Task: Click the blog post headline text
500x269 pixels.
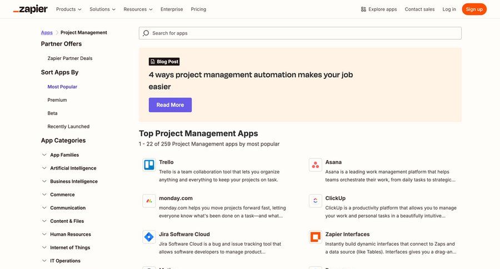Action: click(251, 81)
